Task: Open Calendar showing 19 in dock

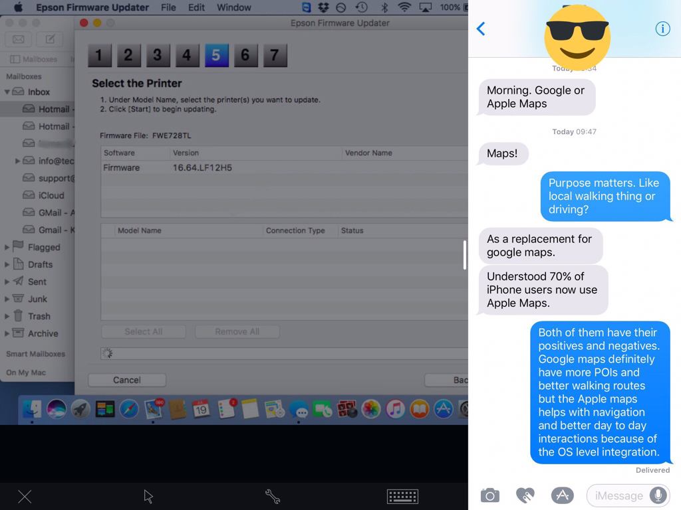Action: click(201, 408)
